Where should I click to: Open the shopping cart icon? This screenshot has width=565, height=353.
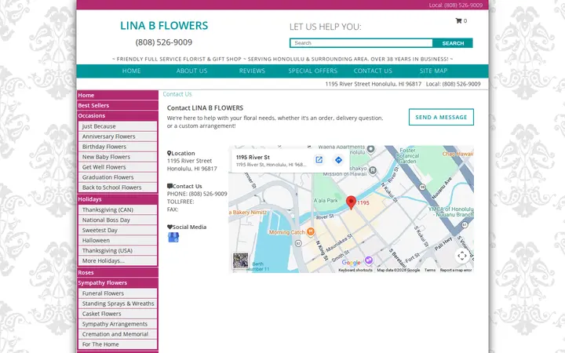458,21
